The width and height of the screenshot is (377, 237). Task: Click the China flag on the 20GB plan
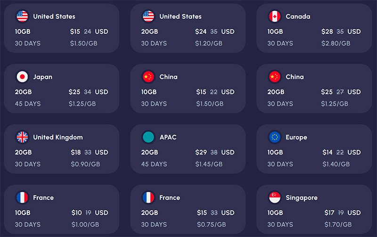click(x=275, y=77)
